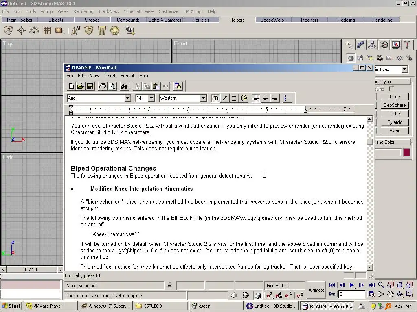Click the Find binoculars icon in WordPad
Screen dimensions: 417x312
pyautogui.click(x=125, y=86)
